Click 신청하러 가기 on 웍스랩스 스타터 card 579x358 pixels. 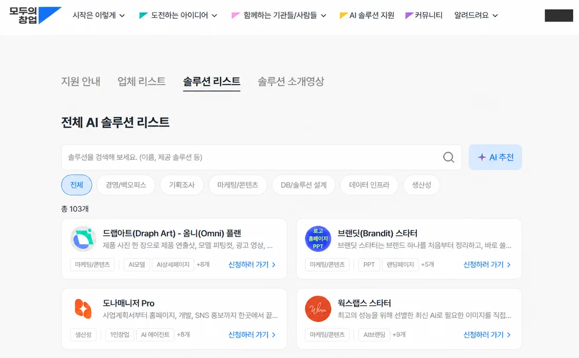pos(487,335)
